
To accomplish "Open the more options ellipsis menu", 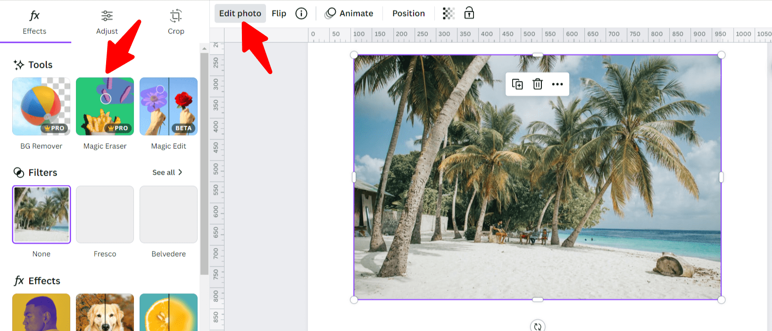I will click(x=557, y=84).
